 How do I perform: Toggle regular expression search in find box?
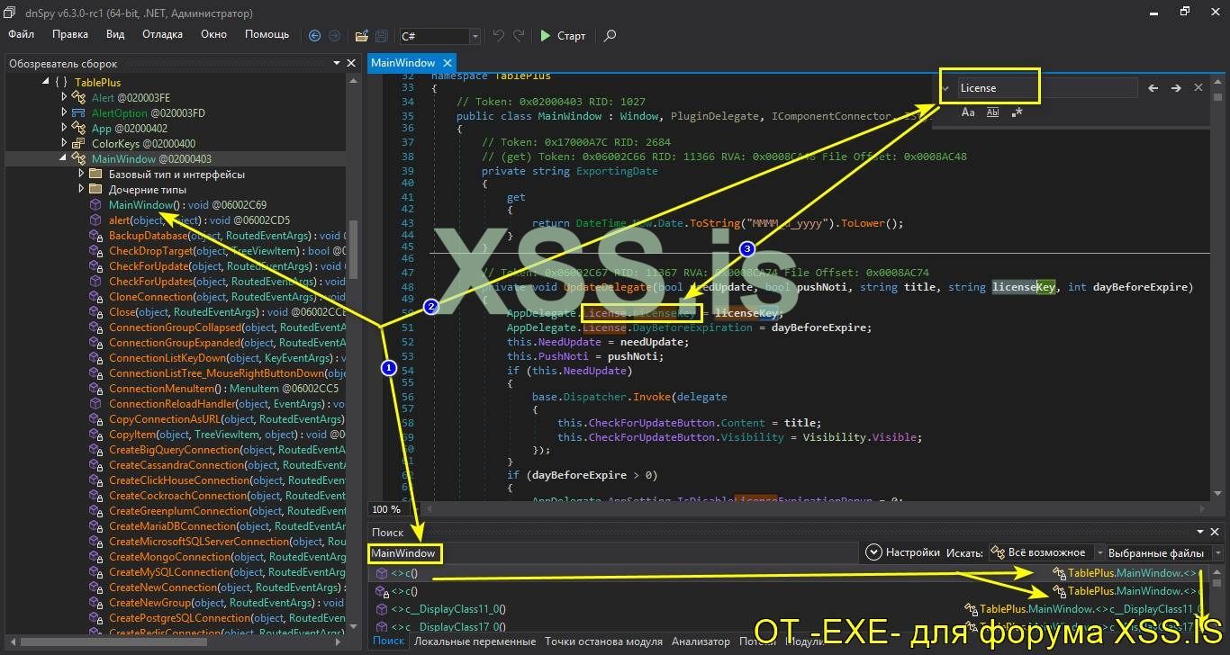(1017, 112)
